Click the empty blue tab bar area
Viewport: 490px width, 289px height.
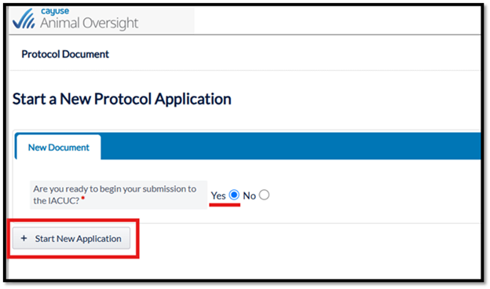291,146
